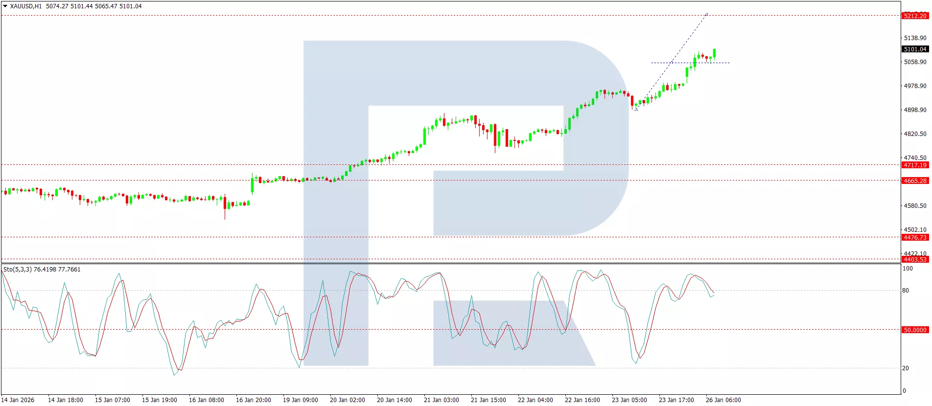Click the red 4665.28 price label
This screenshot has width=932, height=406.
coord(914,180)
